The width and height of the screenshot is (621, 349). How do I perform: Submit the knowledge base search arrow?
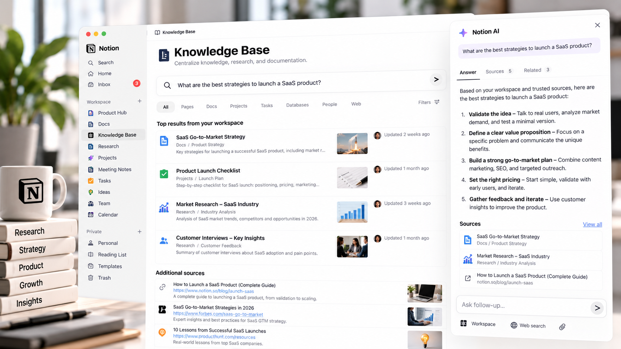[x=436, y=79]
